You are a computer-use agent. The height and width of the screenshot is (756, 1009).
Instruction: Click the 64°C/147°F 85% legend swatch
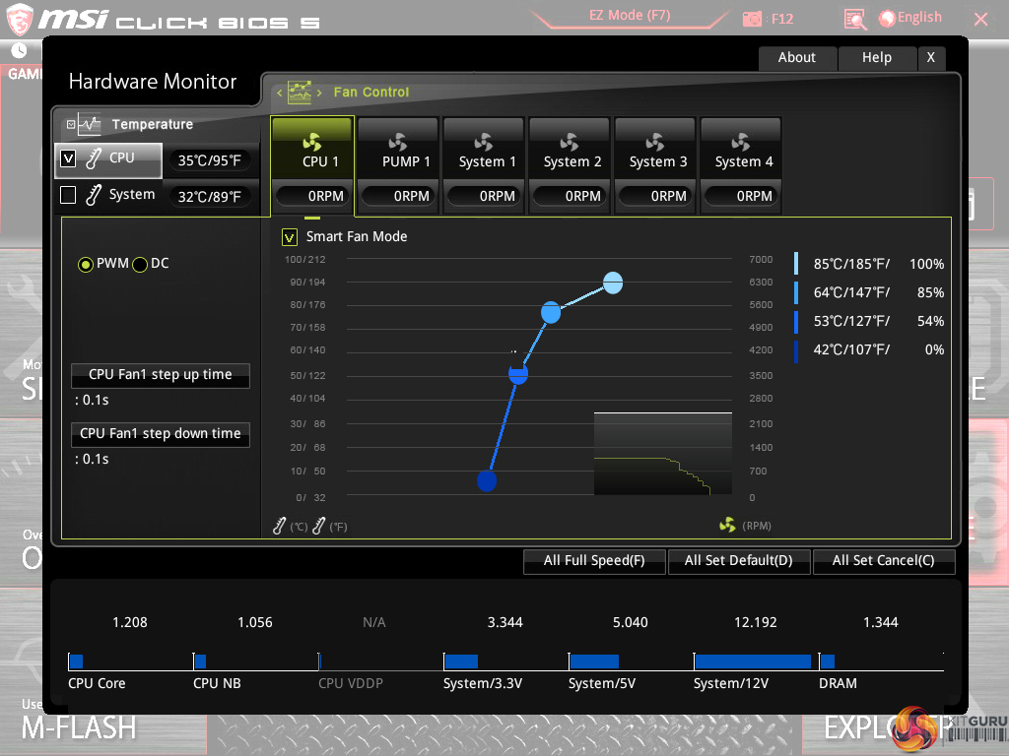coord(796,292)
